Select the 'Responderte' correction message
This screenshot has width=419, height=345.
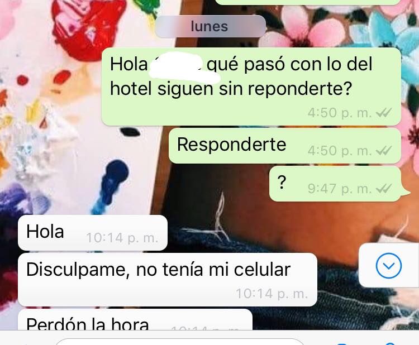point(285,146)
